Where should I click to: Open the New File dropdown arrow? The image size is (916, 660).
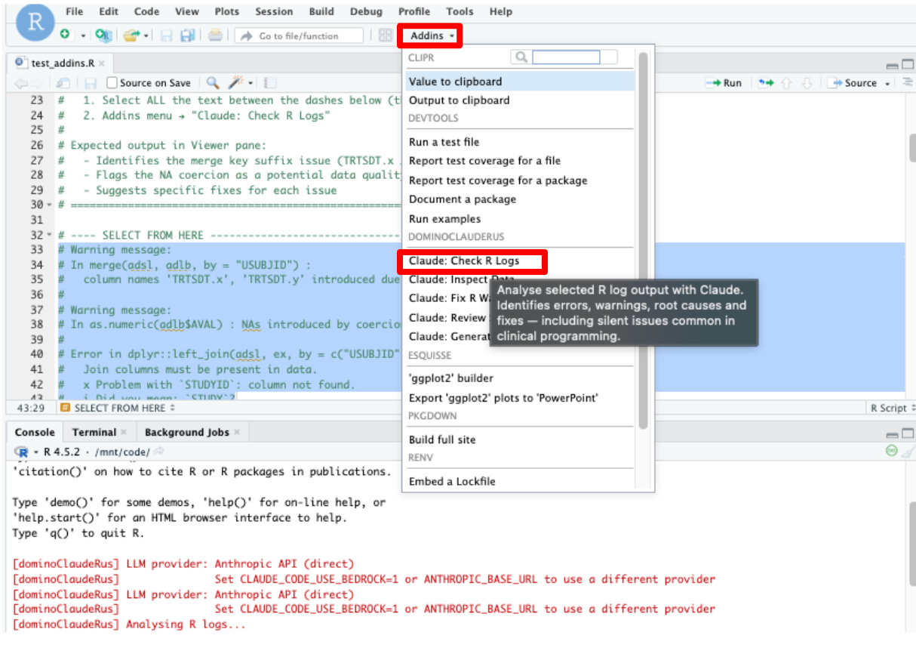[x=82, y=35]
